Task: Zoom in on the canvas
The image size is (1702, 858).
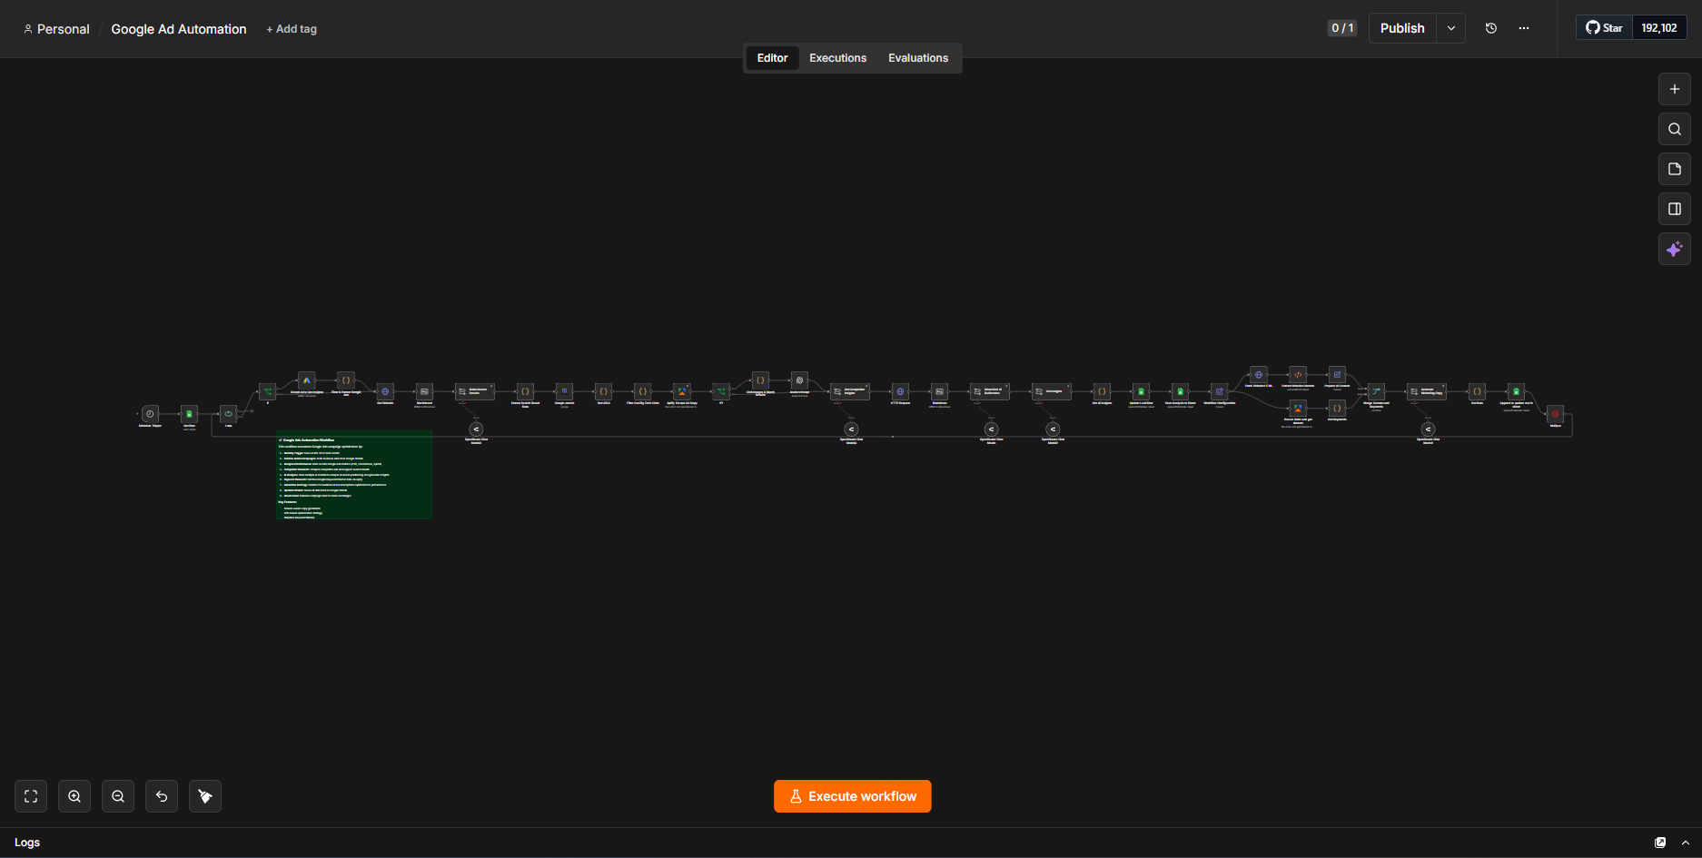Action: point(74,796)
